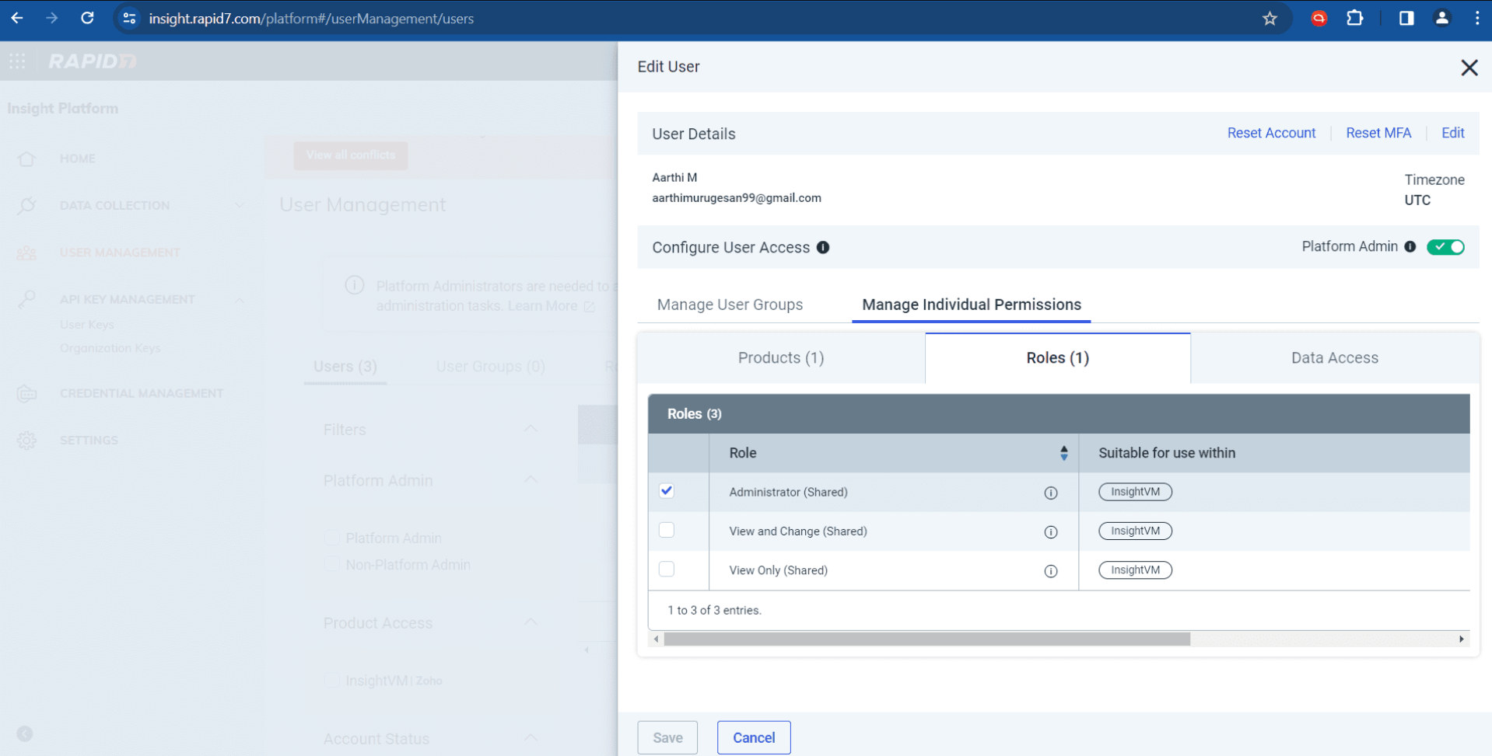This screenshot has width=1492, height=756.
Task: Collapse the Filters section
Action: [x=531, y=429]
